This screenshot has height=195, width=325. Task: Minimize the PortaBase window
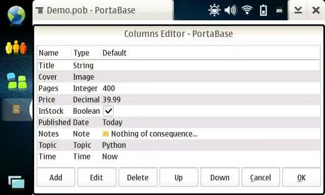pyautogui.click(x=298, y=10)
